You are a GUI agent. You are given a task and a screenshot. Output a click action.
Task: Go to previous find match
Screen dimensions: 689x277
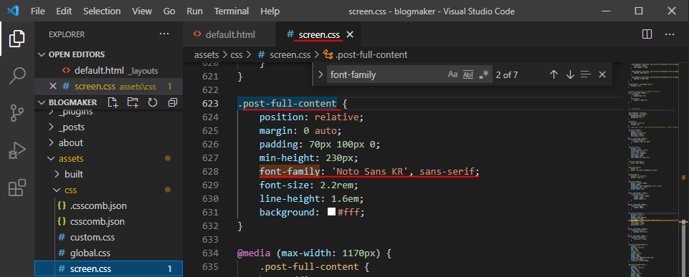point(553,74)
